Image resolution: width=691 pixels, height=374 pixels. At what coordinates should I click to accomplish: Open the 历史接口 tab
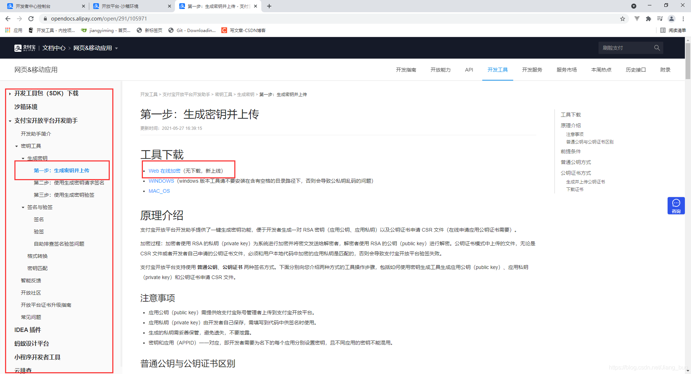point(636,70)
